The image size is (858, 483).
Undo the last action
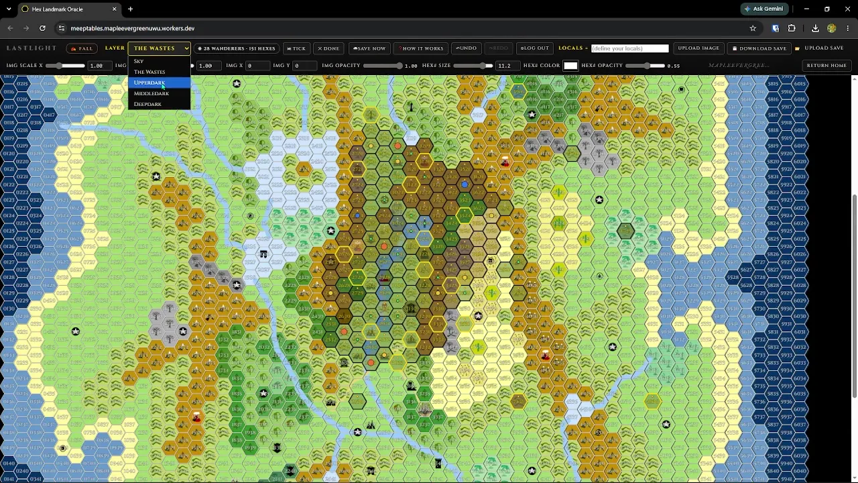(466, 48)
